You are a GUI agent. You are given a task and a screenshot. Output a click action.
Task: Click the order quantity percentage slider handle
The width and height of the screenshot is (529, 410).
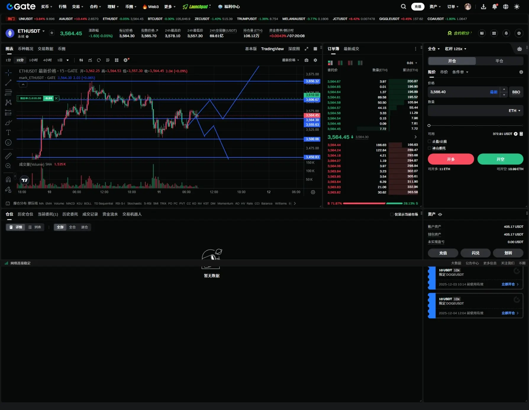coord(429,126)
